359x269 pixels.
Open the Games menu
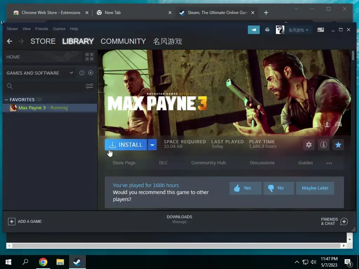pos(59,29)
